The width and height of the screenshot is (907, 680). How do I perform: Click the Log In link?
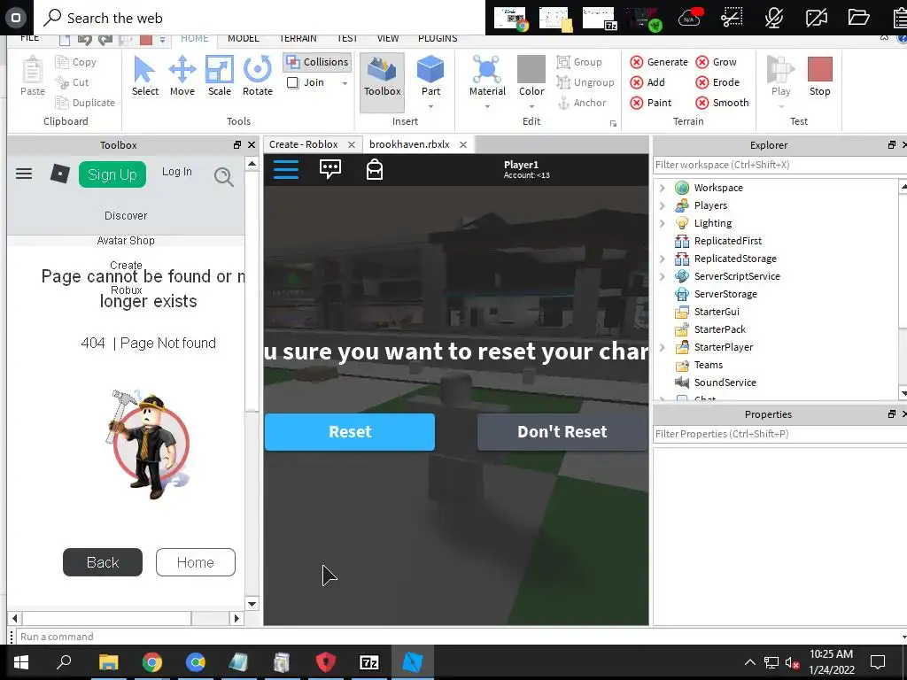tap(176, 172)
